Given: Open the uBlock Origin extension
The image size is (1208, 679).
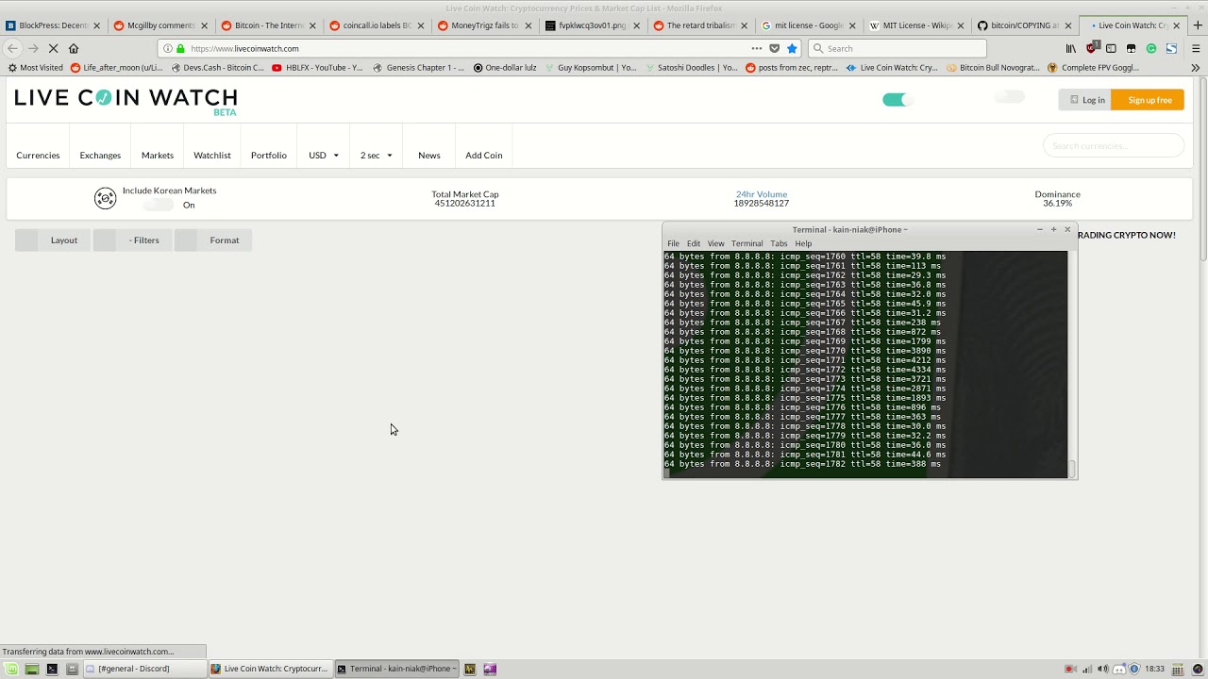Looking at the screenshot, I should point(1091,48).
